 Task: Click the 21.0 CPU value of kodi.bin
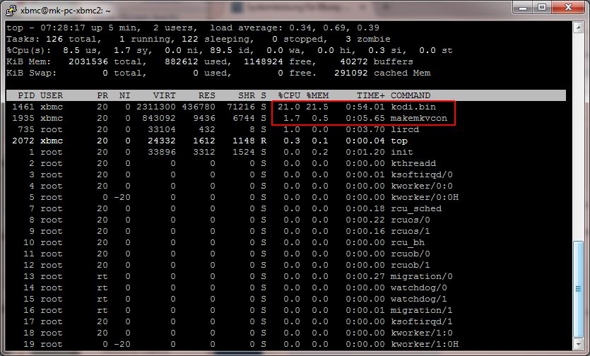click(289, 107)
